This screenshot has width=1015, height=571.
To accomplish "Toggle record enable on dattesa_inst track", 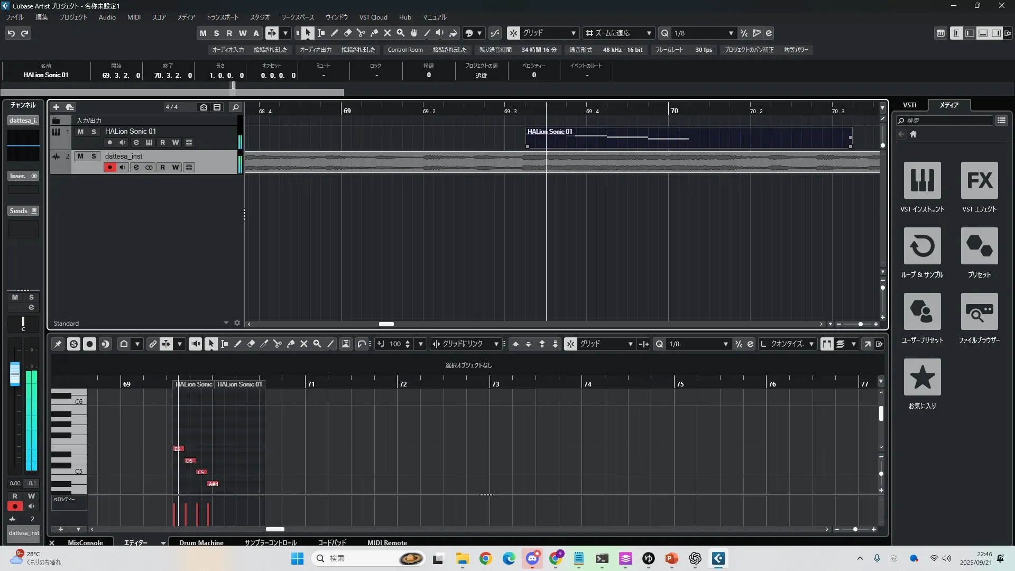I will point(109,168).
